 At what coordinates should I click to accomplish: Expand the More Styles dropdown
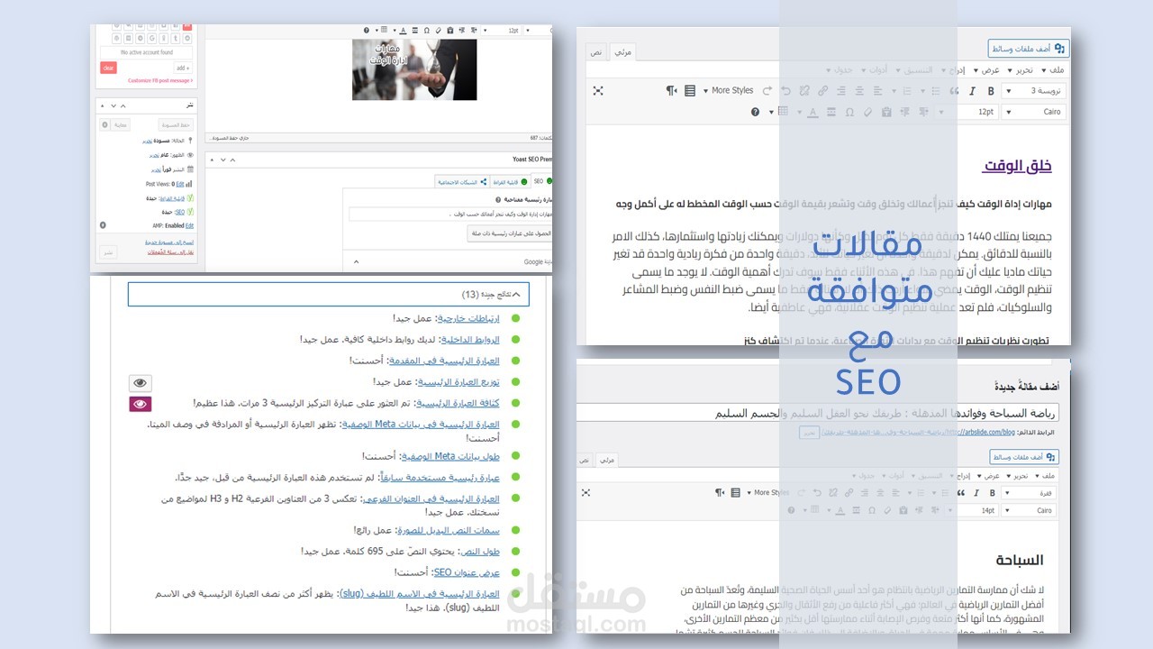pos(731,90)
